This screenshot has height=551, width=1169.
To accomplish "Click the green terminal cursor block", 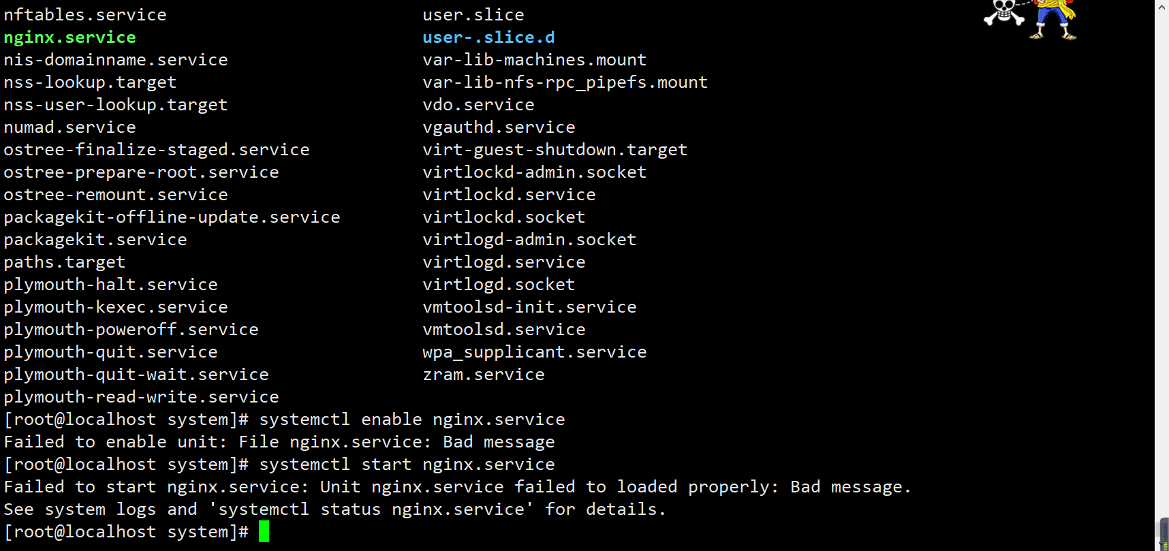I will [264, 531].
